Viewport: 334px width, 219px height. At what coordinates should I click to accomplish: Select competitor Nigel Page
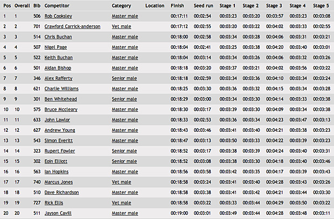pyautogui.click(x=56, y=47)
